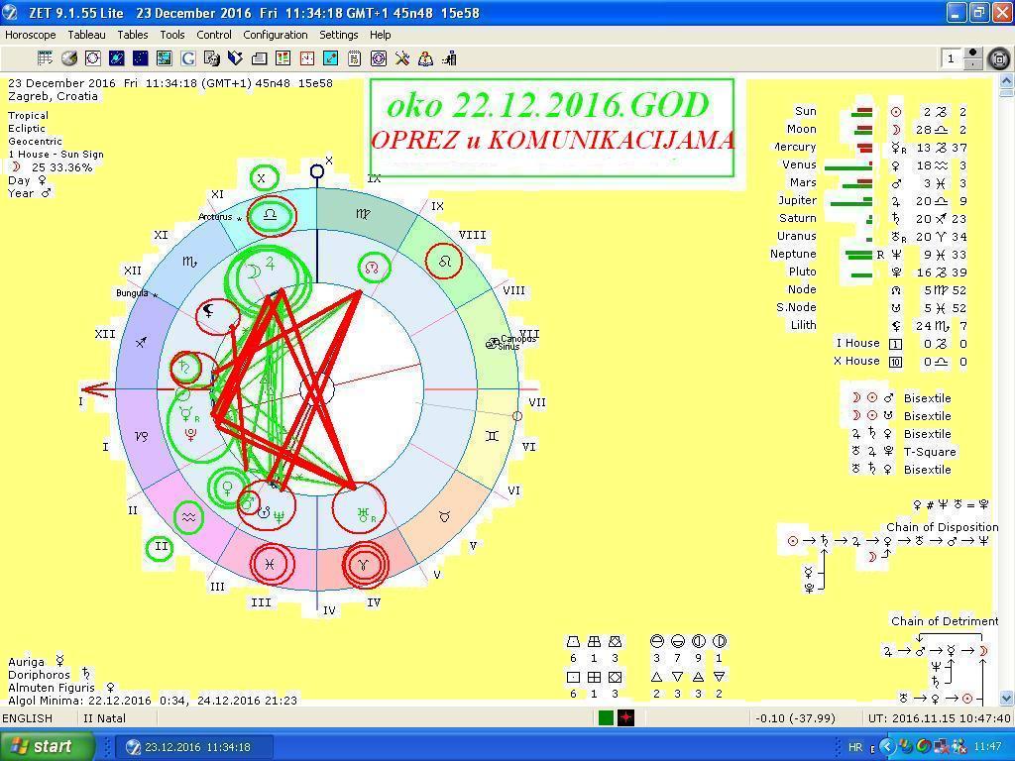1015x761 pixels.
Task: Open the Tableau menu
Action: point(87,35)
